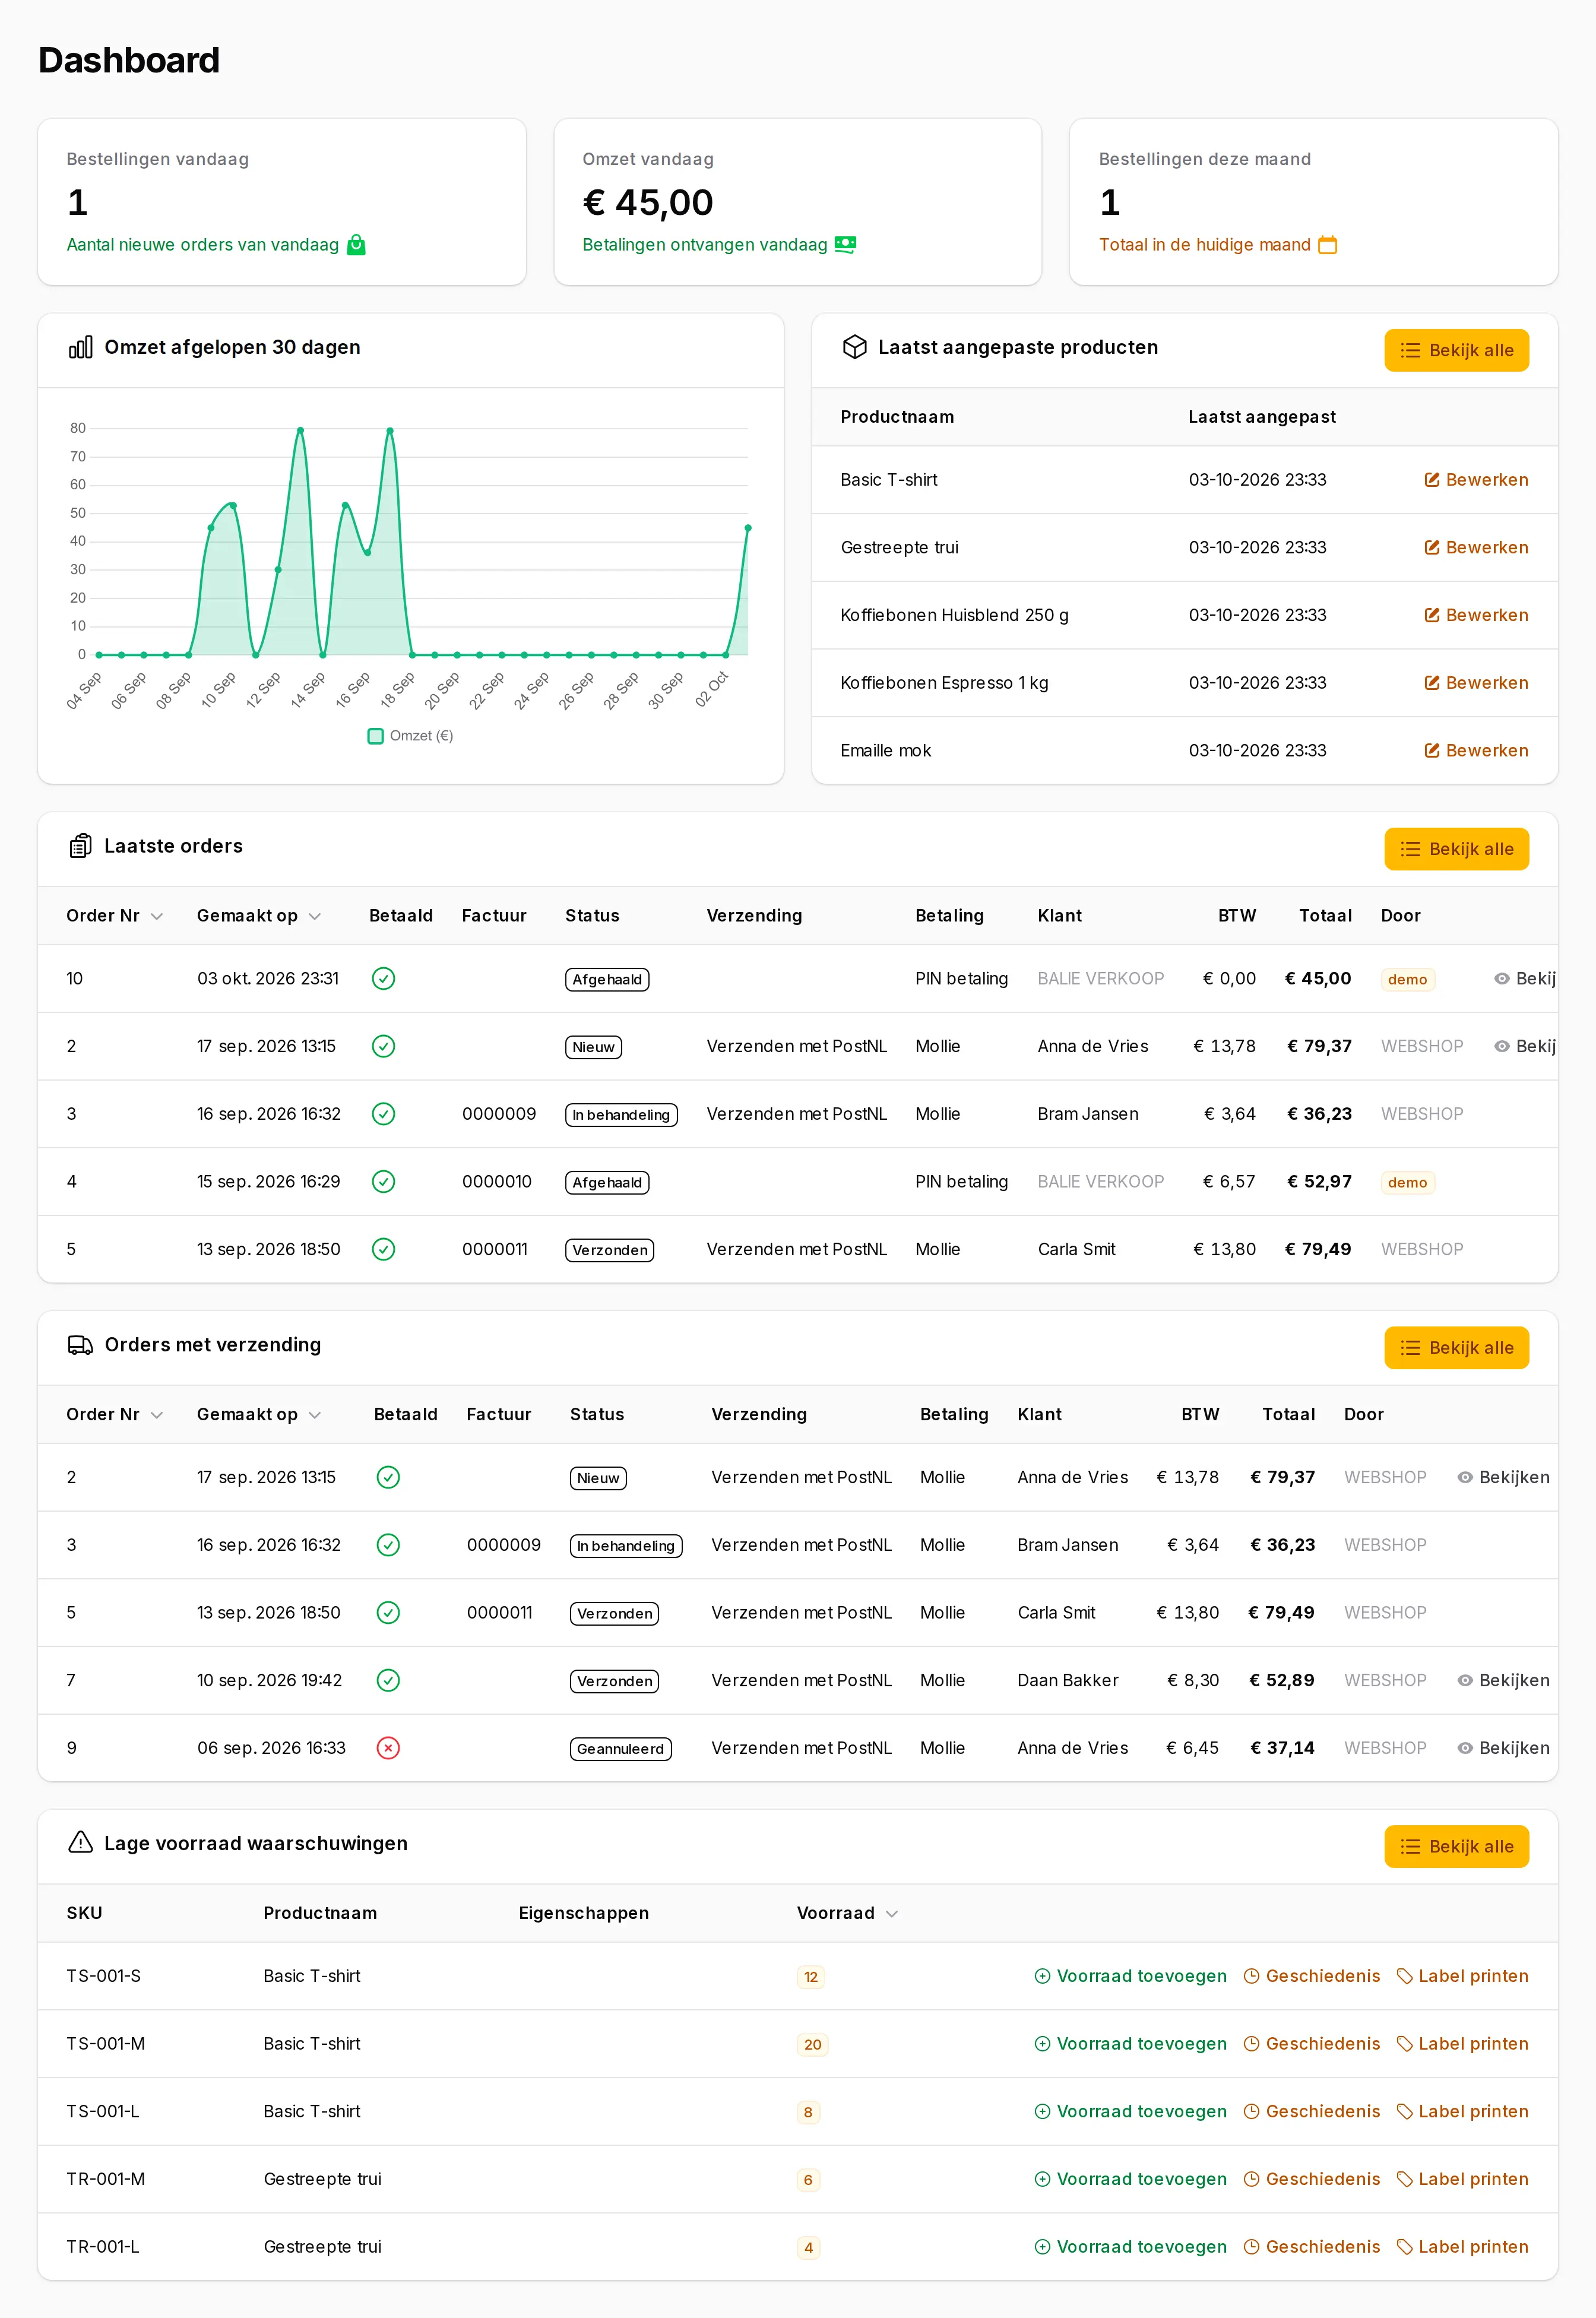Sort Orders met verzending by Order Nr chevron
This screenshot has width=1596, height=2318.
click(157, 1415)
